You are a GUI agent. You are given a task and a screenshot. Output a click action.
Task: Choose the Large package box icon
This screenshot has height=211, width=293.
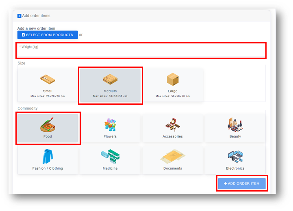pyautogui.click(x=173, y=79)
